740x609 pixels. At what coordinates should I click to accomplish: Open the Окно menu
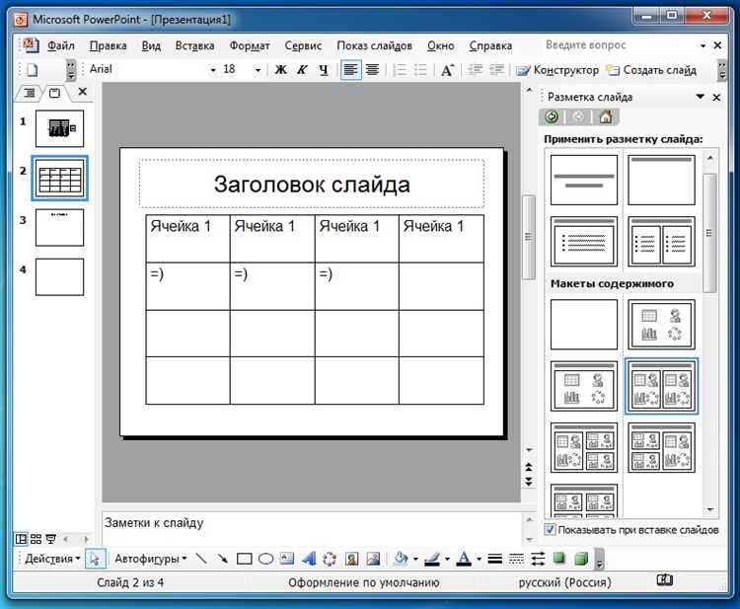[441, 45]
